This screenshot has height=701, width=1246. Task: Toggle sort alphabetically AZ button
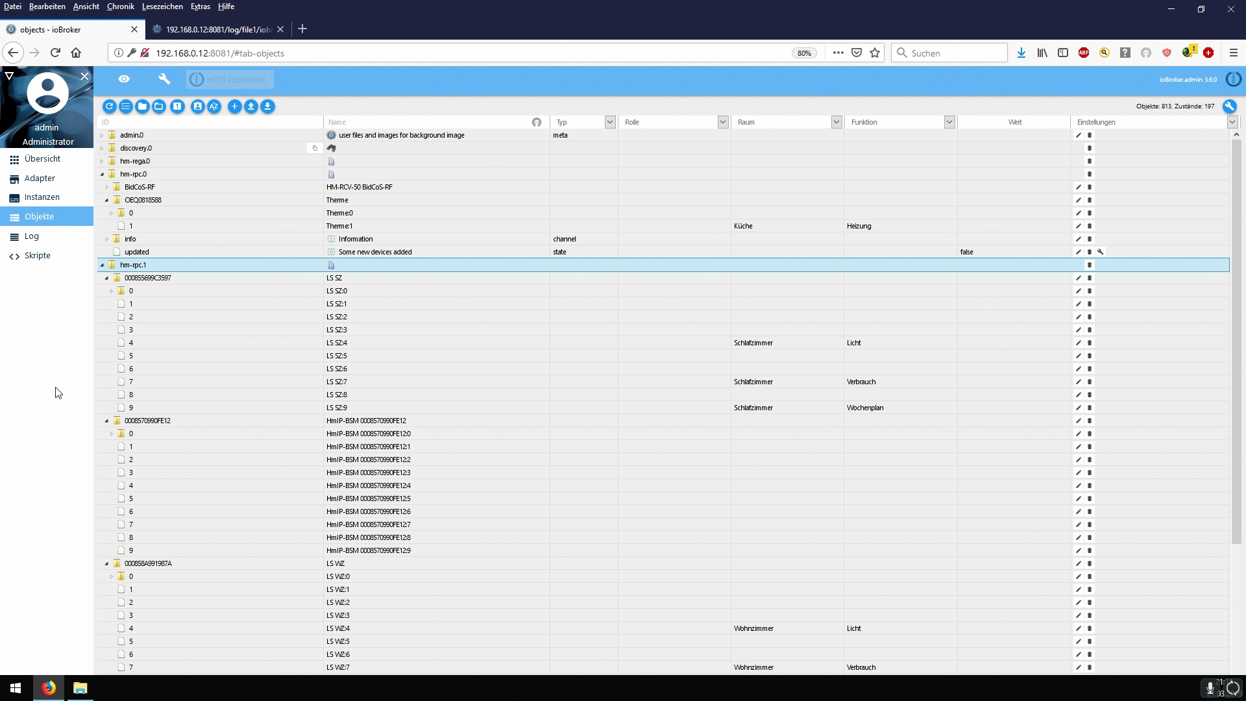tap(214, 106)
